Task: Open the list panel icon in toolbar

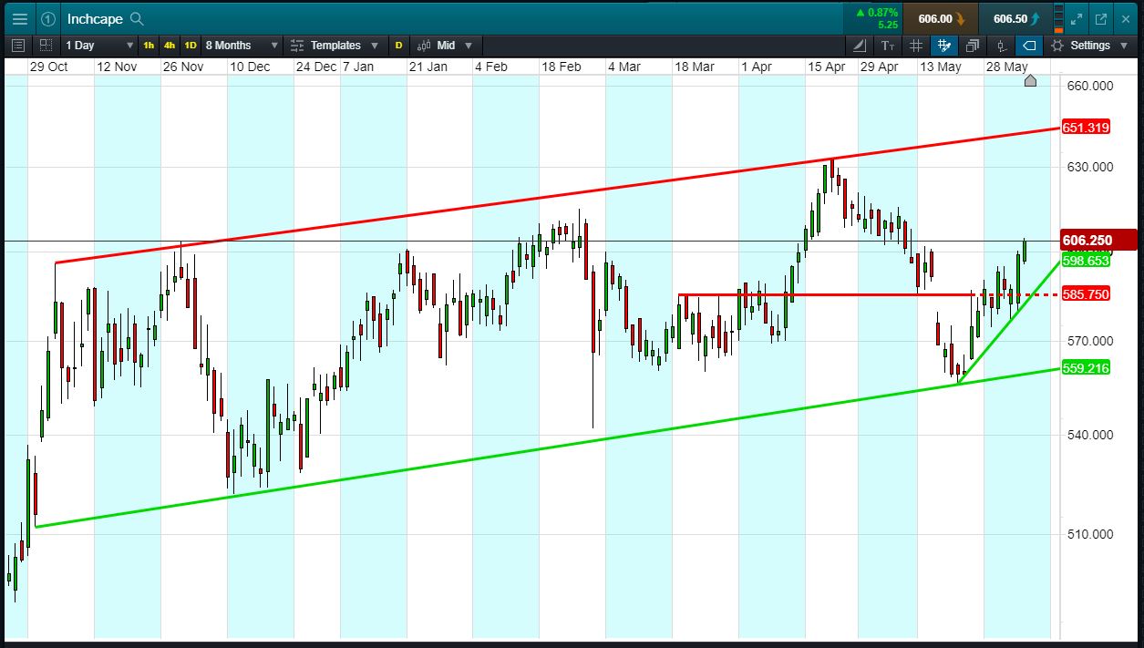Action: [x=19, y=45]
